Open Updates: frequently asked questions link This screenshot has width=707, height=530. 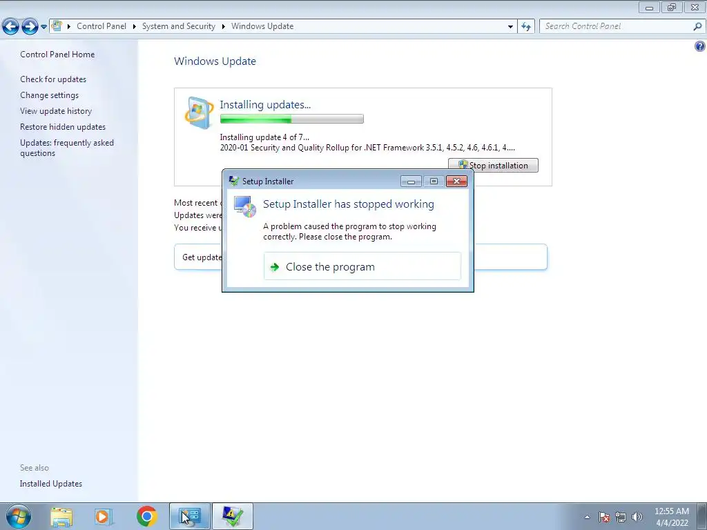67,148
